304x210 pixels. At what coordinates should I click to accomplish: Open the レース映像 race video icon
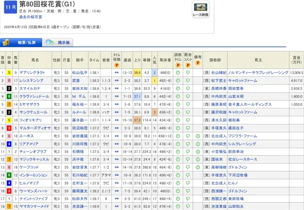click(200, 11)
